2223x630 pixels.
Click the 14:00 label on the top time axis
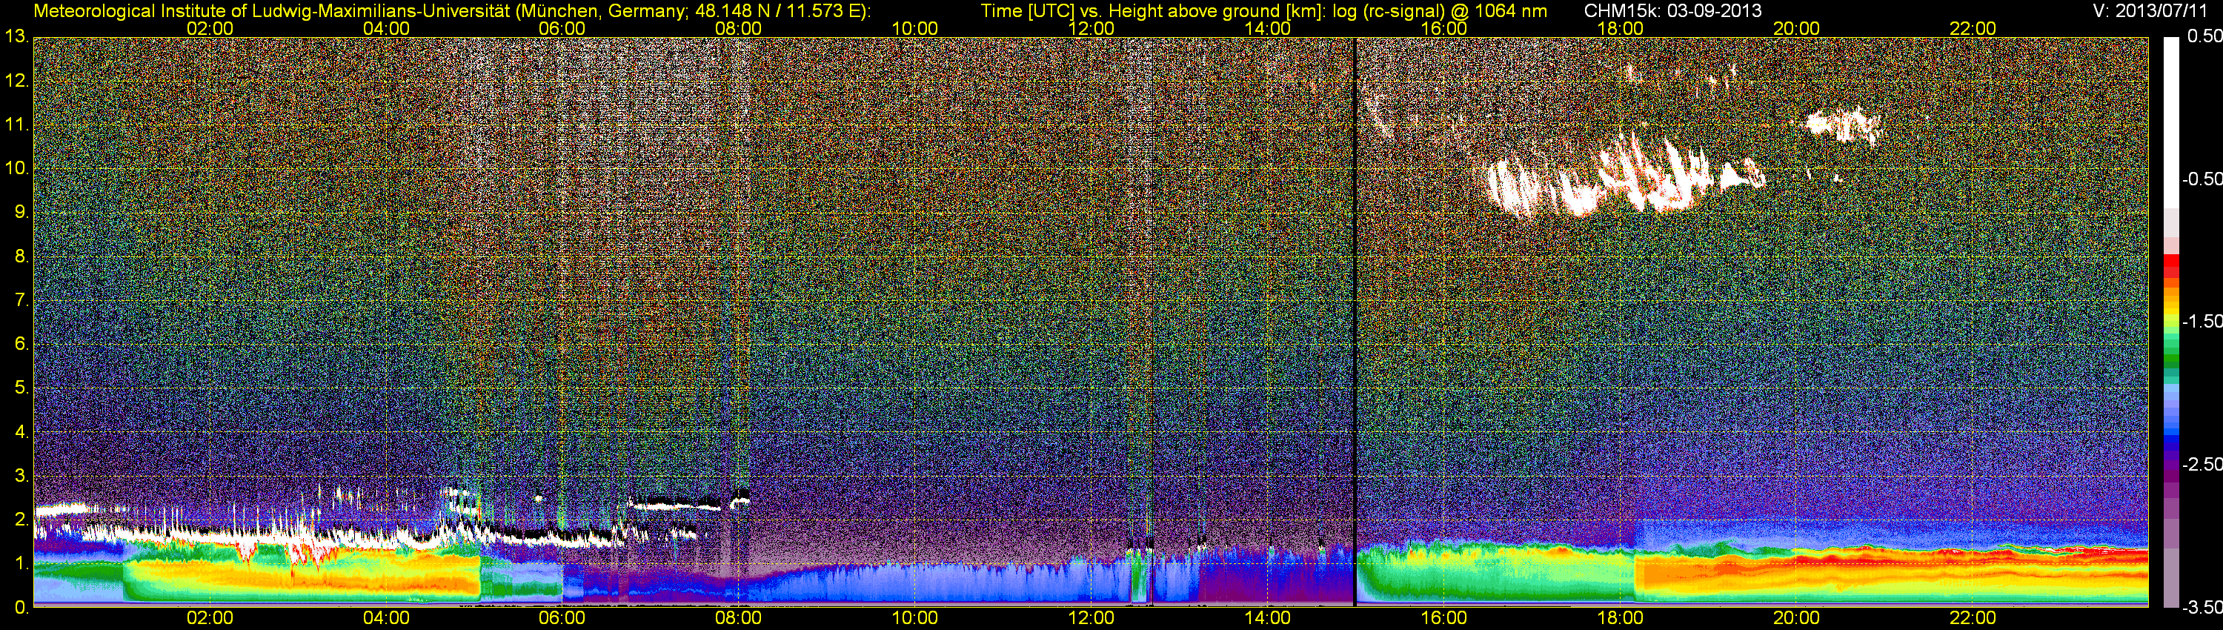[x=1268, y=28]
